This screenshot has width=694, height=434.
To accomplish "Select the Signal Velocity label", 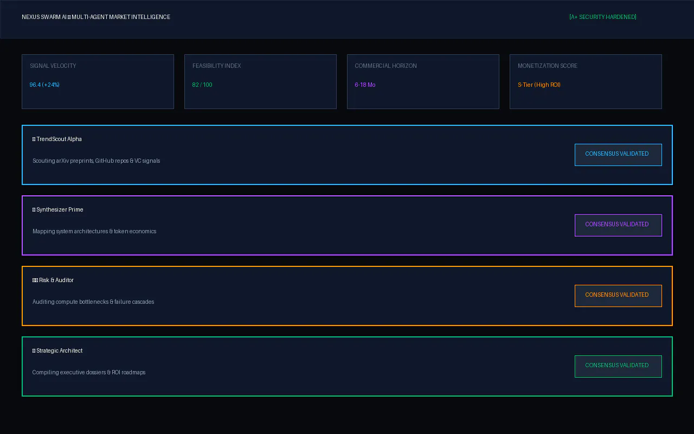I will pos(53,66).
